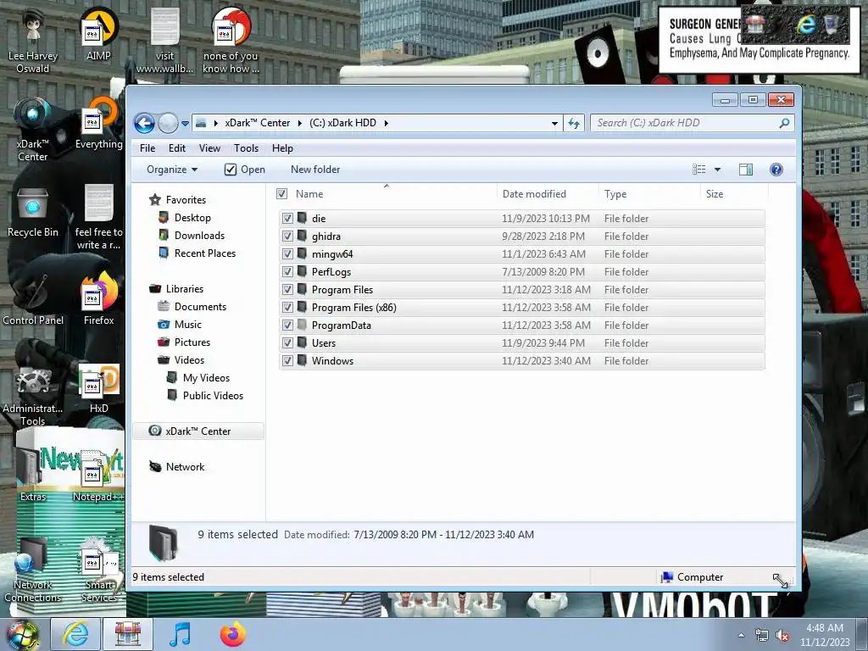Screen dimensions: 868x651
Task: Click the Open toolbar button
Action: tap(245, 170)
